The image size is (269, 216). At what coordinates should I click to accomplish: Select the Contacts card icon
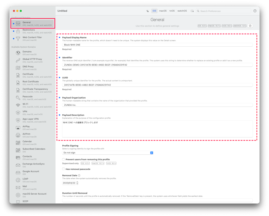click(x=18, y=158)
